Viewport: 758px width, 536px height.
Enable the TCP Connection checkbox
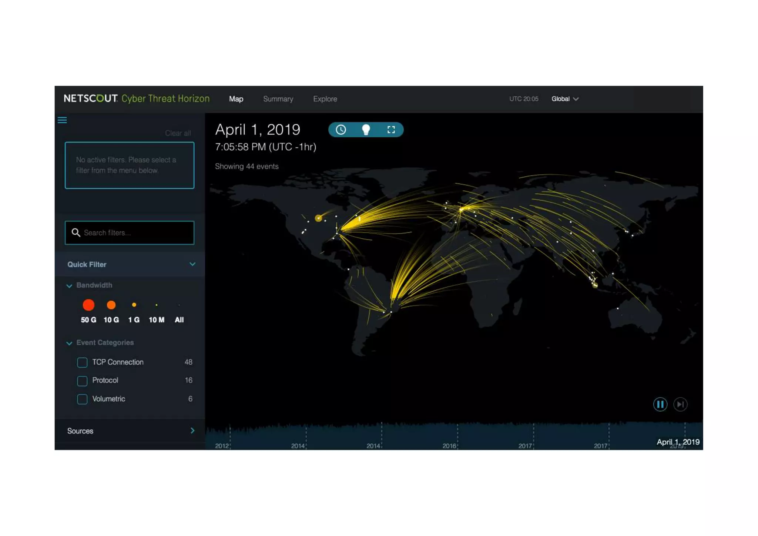point(82,362)
